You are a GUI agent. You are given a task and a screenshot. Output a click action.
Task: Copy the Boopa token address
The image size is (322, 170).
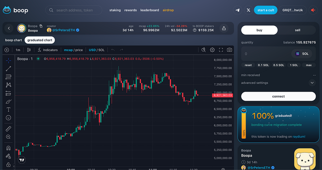click(x=41, y=26)
